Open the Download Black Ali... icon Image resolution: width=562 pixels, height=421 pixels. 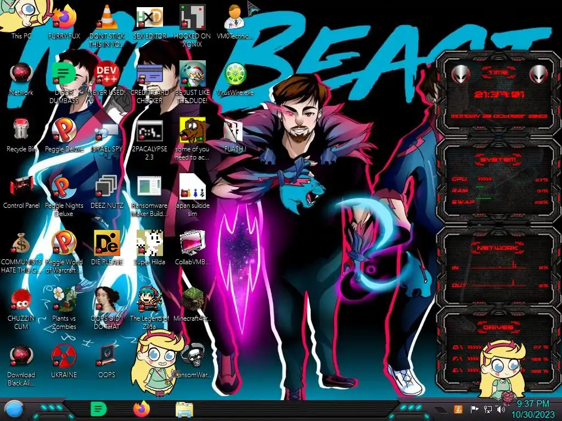coord(21,356)
